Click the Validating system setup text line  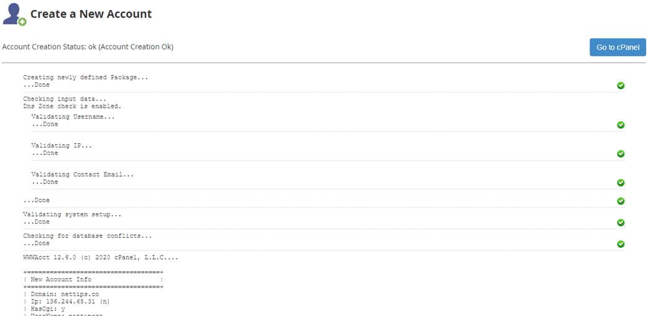point(72,214)
